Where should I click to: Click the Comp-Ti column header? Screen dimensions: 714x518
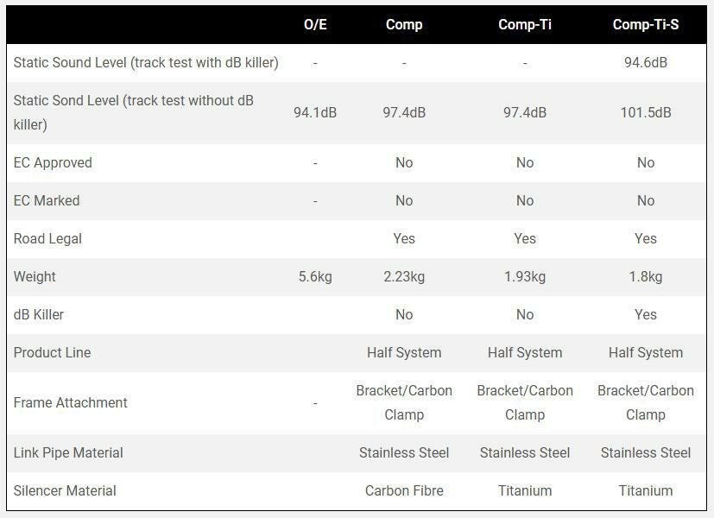click(525, 24)
